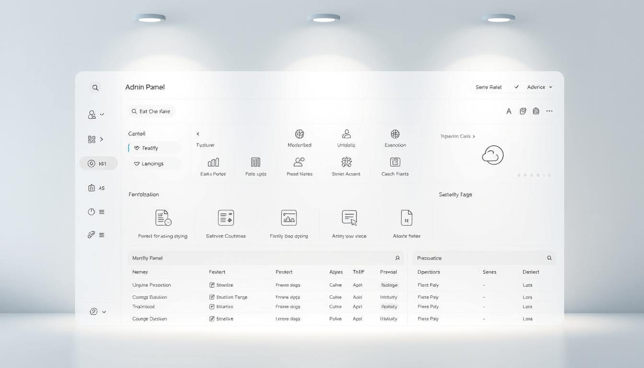Expand the sidebar user profile chevron
The height and width of the screenshot is (368, 644).
click(104, 312)
